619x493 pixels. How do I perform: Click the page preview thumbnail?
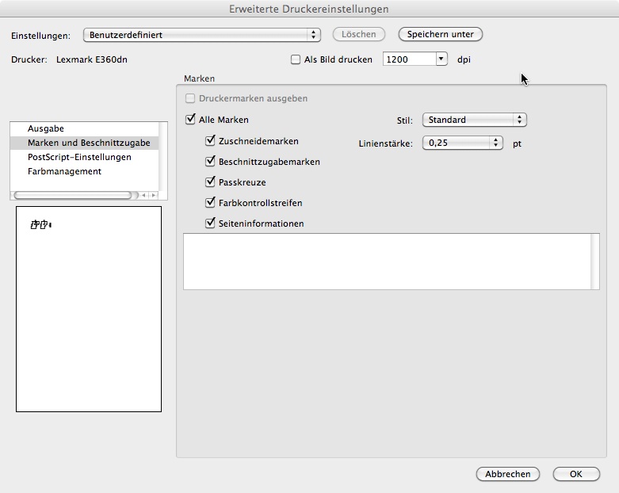point(89,309)
